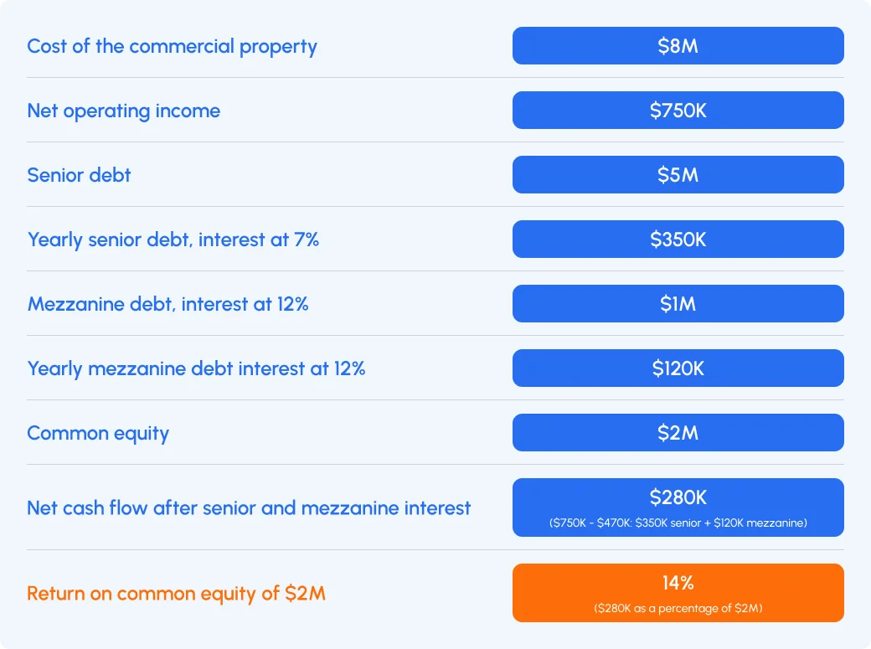Click the $5M senior debt box
871x649 pixels.
click(x=678, y=174)
